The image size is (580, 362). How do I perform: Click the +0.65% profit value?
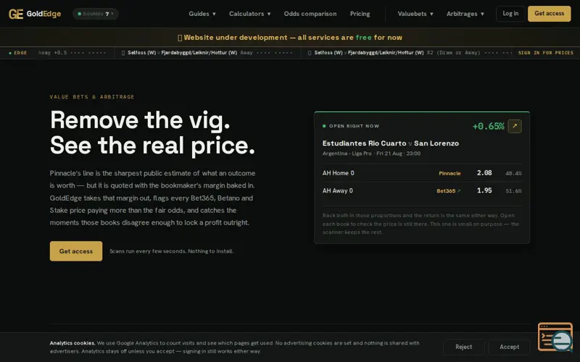coord(488,126)
